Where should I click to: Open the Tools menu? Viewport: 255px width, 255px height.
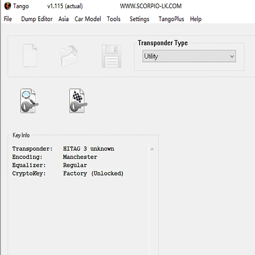point(114,19)
